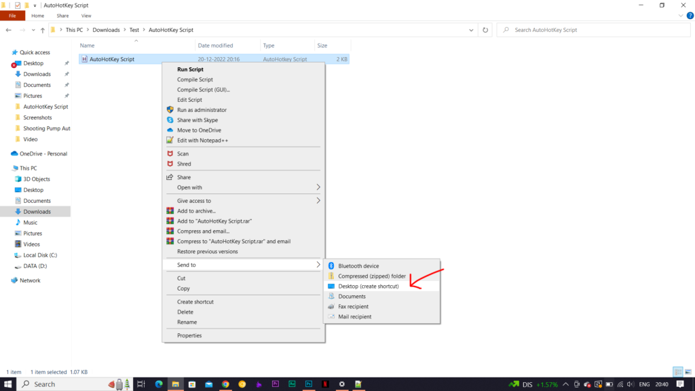Click the Mail recipient icon
This screenshot has height=391, width=695.
click(331, 316)
